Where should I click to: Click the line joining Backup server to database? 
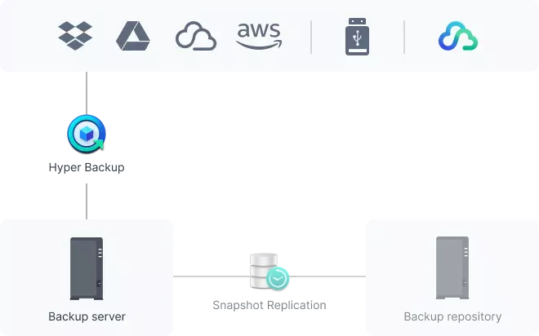(212, 277)
